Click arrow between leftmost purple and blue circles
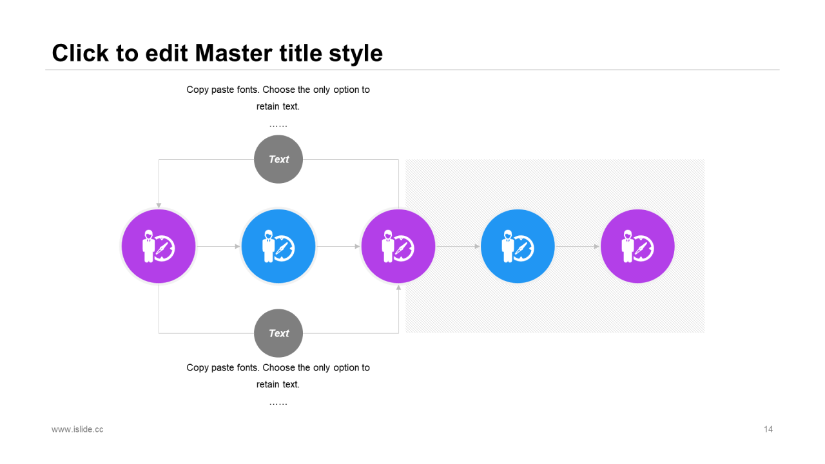 218,246
